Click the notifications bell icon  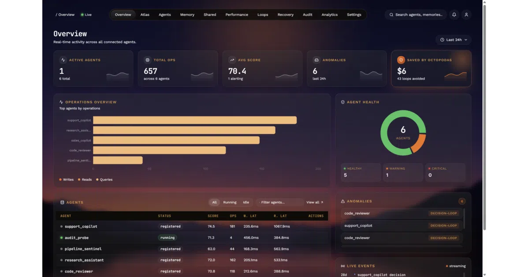pyautogui.click(x=454, y=15)
